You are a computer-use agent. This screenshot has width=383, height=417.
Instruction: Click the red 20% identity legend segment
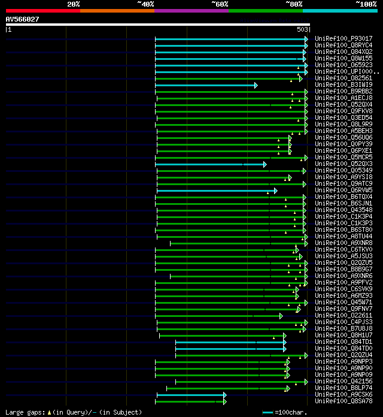[43, 11]
